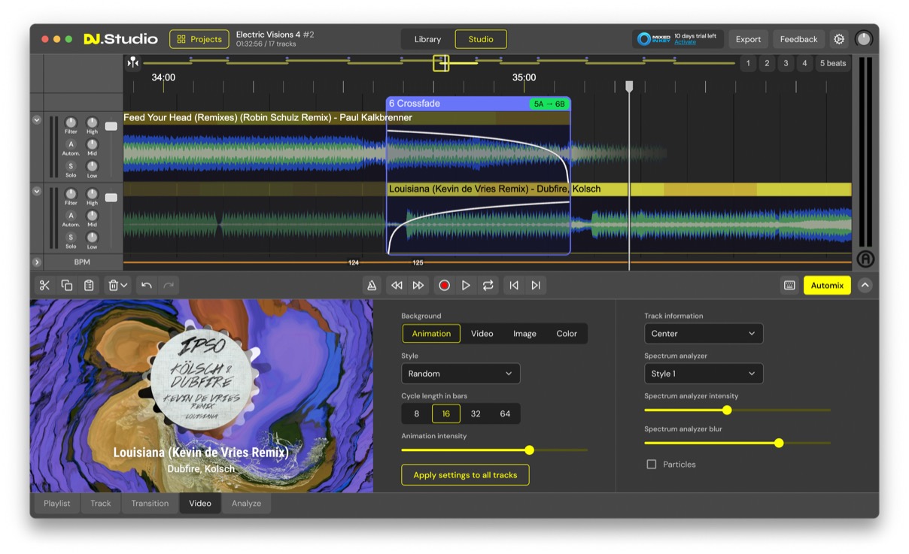This screenshot has height=554, width=909.
Task: Click the Loop/repeat playback icon
Action: pos(487,285)
